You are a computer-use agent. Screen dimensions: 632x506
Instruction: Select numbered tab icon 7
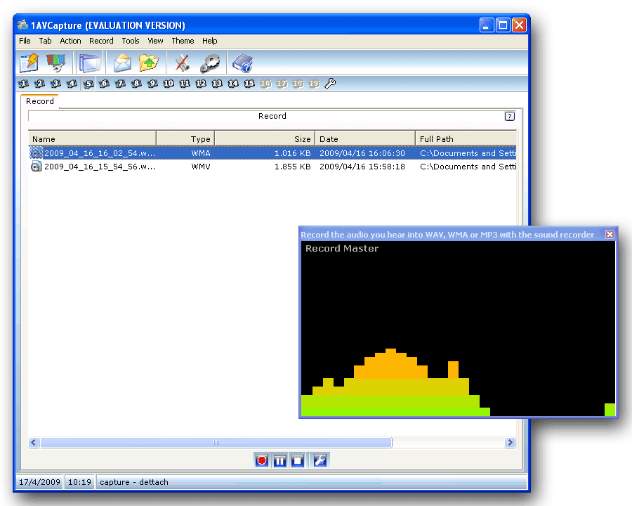(120, 84)
